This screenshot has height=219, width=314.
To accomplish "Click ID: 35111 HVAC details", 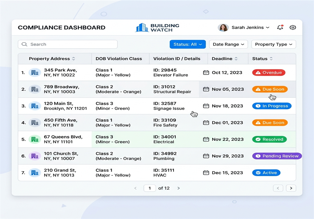I will [164, 173].
